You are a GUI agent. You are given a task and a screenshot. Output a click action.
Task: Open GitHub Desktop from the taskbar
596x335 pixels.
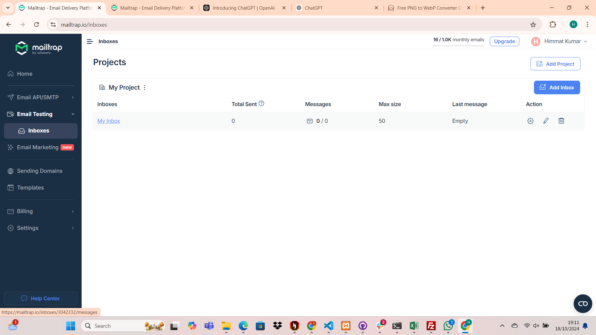click(363, 326)
